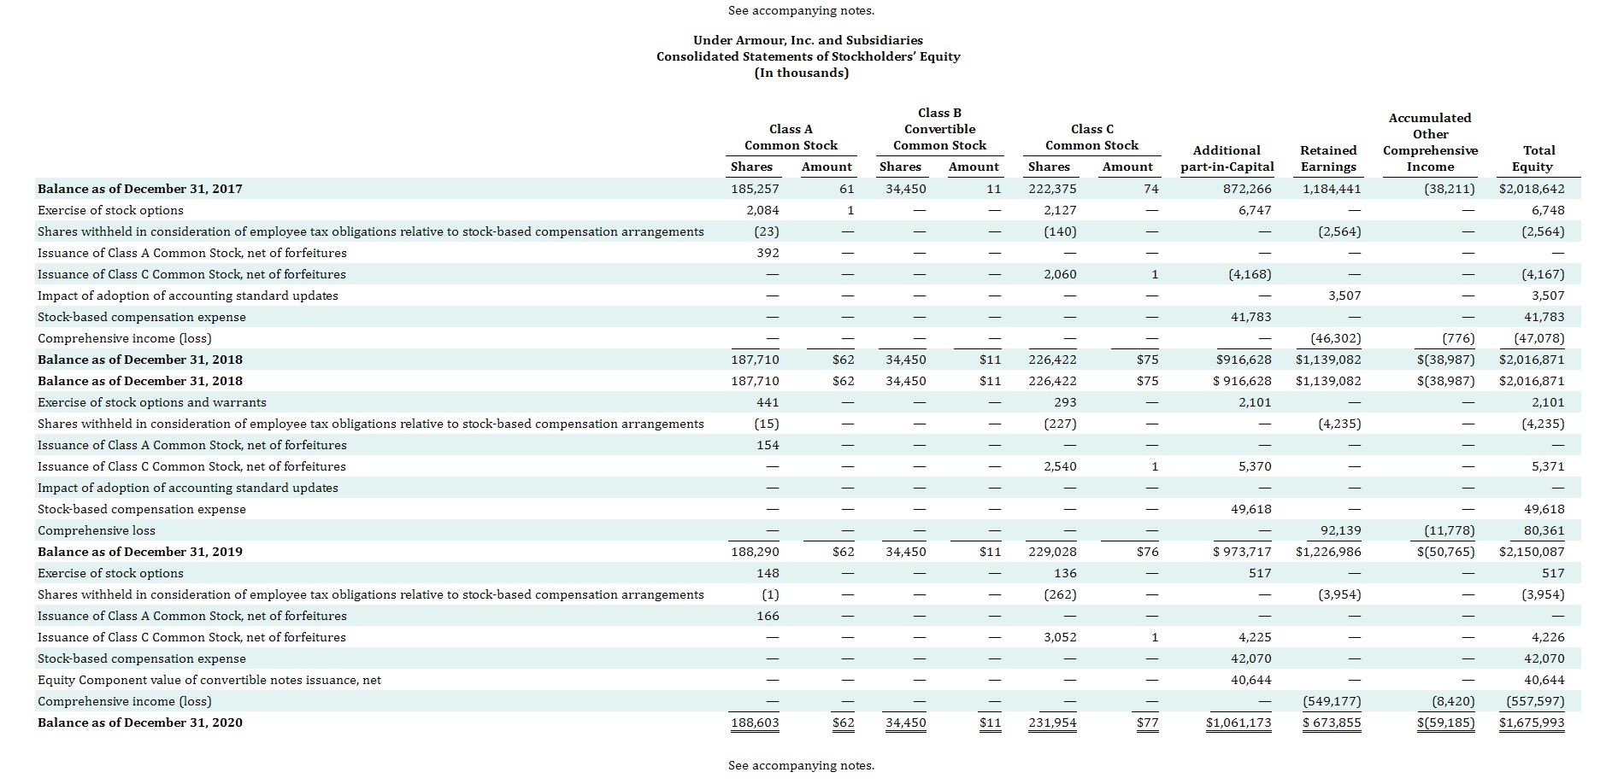1612x784 pixels.
Task: Click the paid-in capital value "872,266"
Action: point(1247,189)
